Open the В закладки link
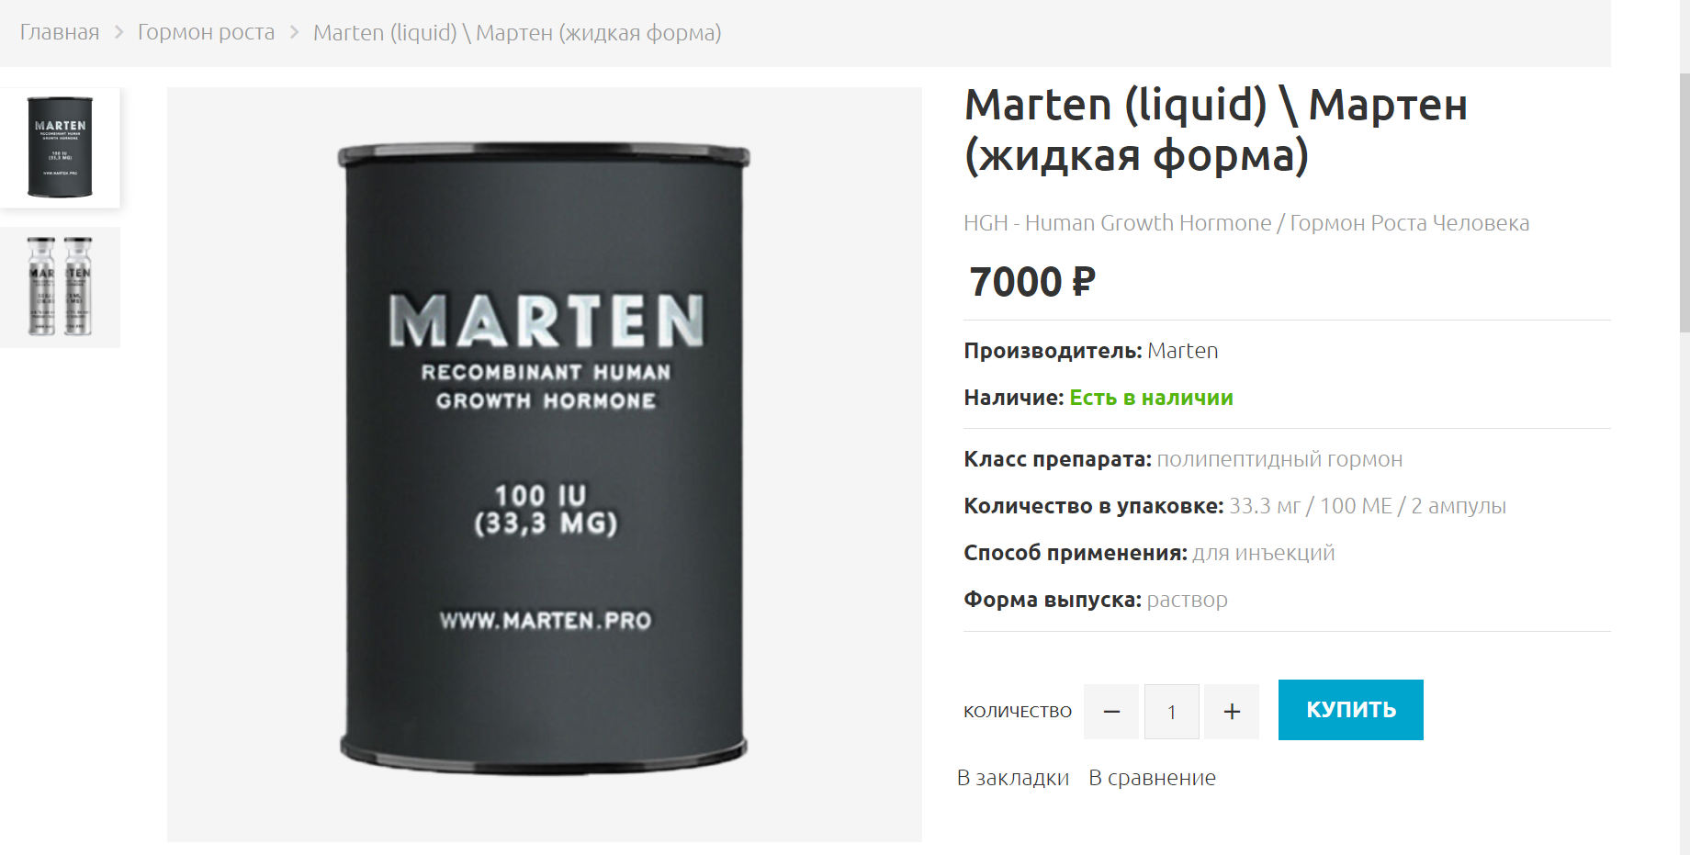 (x=1013, y=778)
